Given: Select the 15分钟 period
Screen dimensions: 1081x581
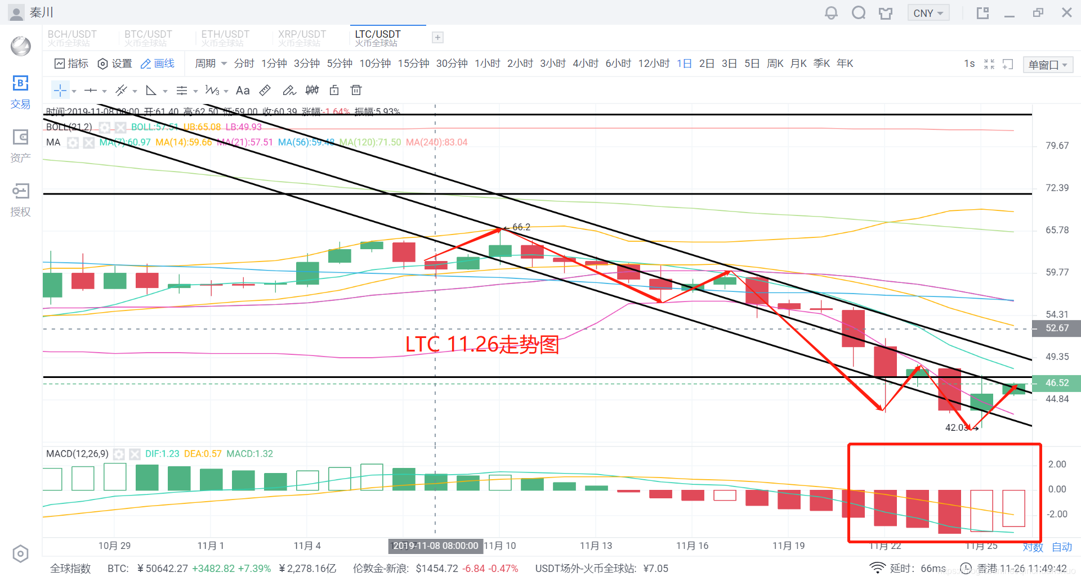Looking at the screenshot, I should [x=413, y=64].
